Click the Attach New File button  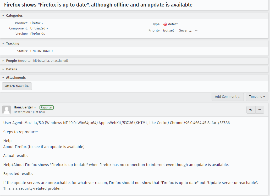pyautogui.click(x=17, y=86)
